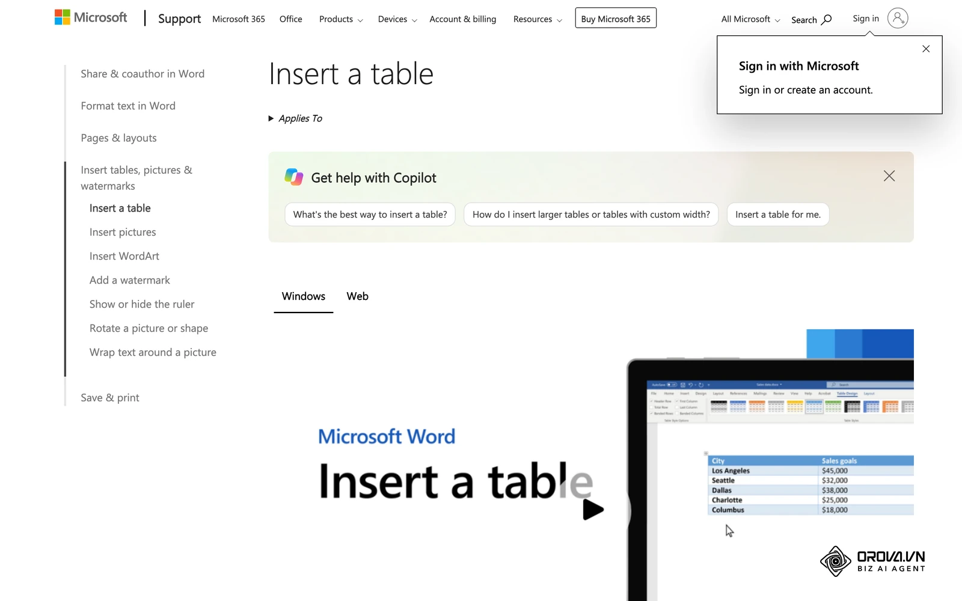Viewport: 962px width, 601px height.
Task: Click Sign in or create an account text
Action: coord(806,90)
